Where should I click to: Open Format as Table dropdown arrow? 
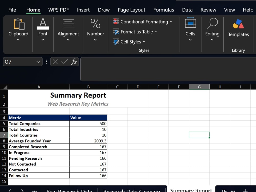156,31
